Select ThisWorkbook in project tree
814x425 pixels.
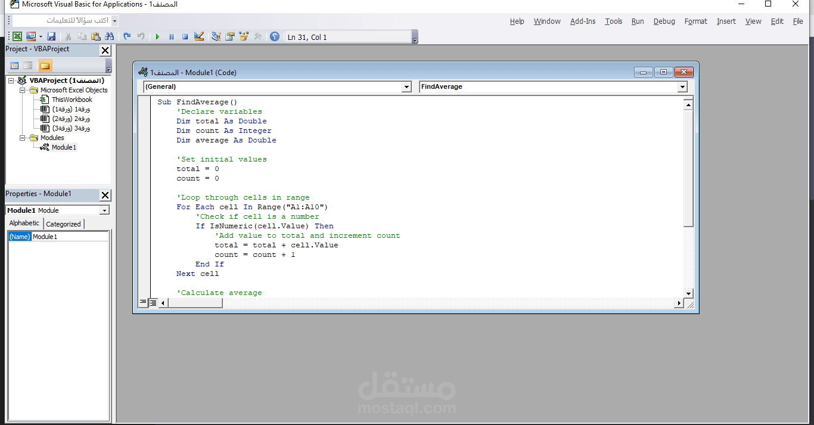click(72, 100)
